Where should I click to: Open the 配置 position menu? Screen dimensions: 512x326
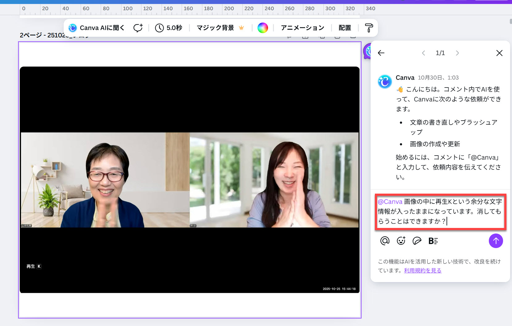click(x=345, y=28)
